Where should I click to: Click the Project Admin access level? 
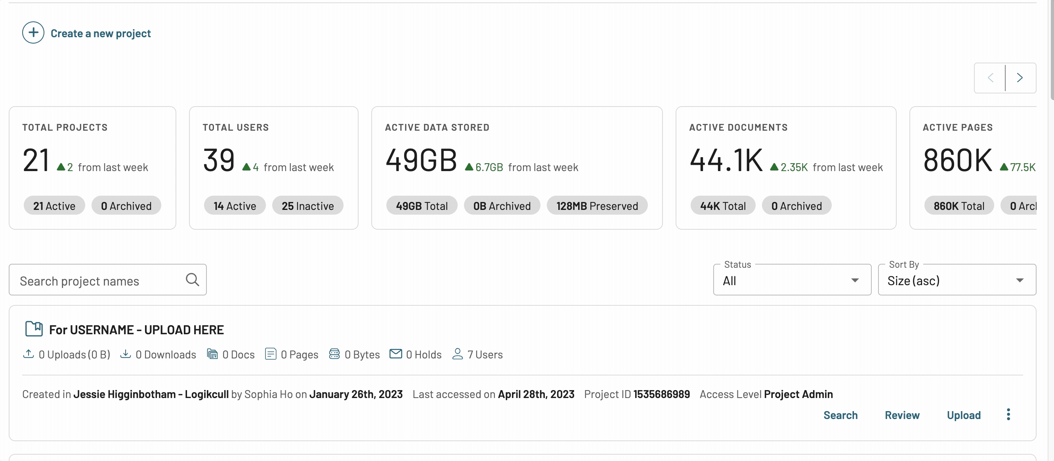pyautogui.click(x=798, y=394)
